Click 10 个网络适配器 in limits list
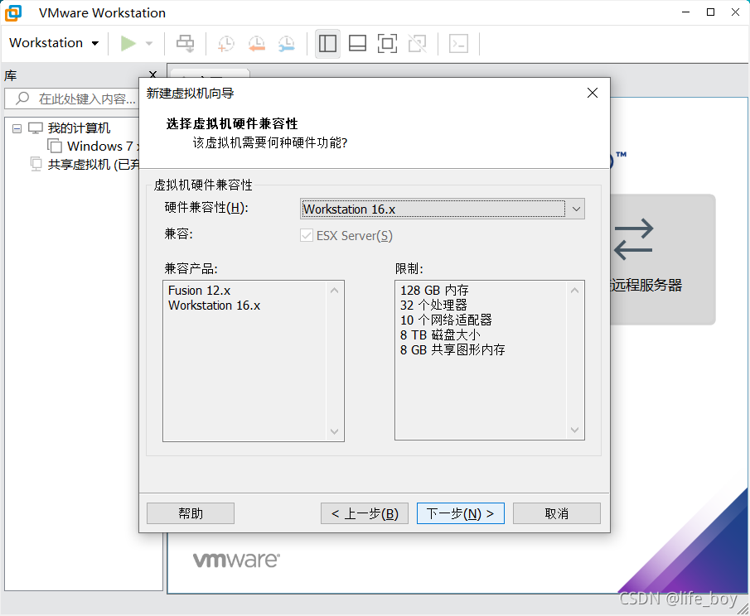The image size is (750, 616). [446, 320]
